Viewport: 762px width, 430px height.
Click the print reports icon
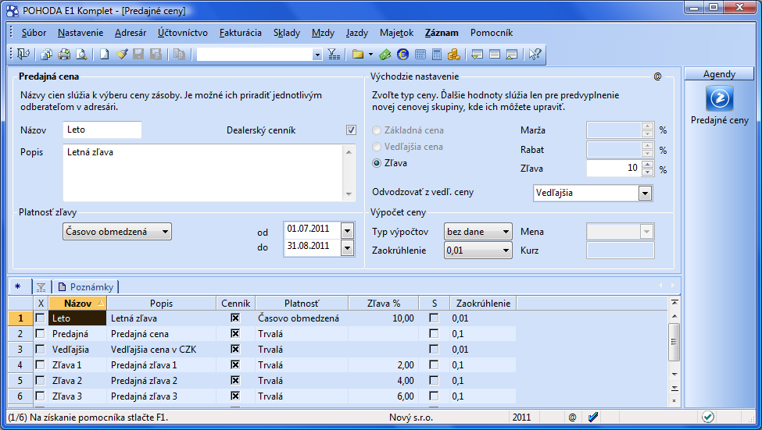46,55
